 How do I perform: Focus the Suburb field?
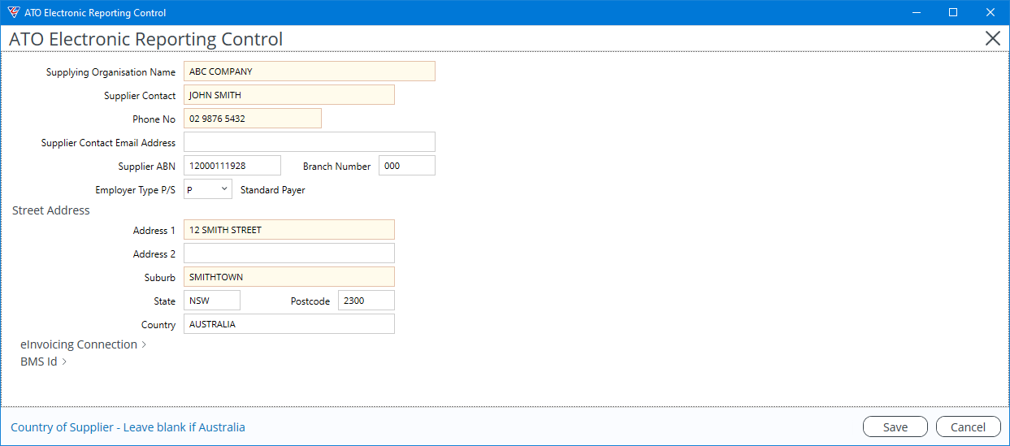coord(289,277)
